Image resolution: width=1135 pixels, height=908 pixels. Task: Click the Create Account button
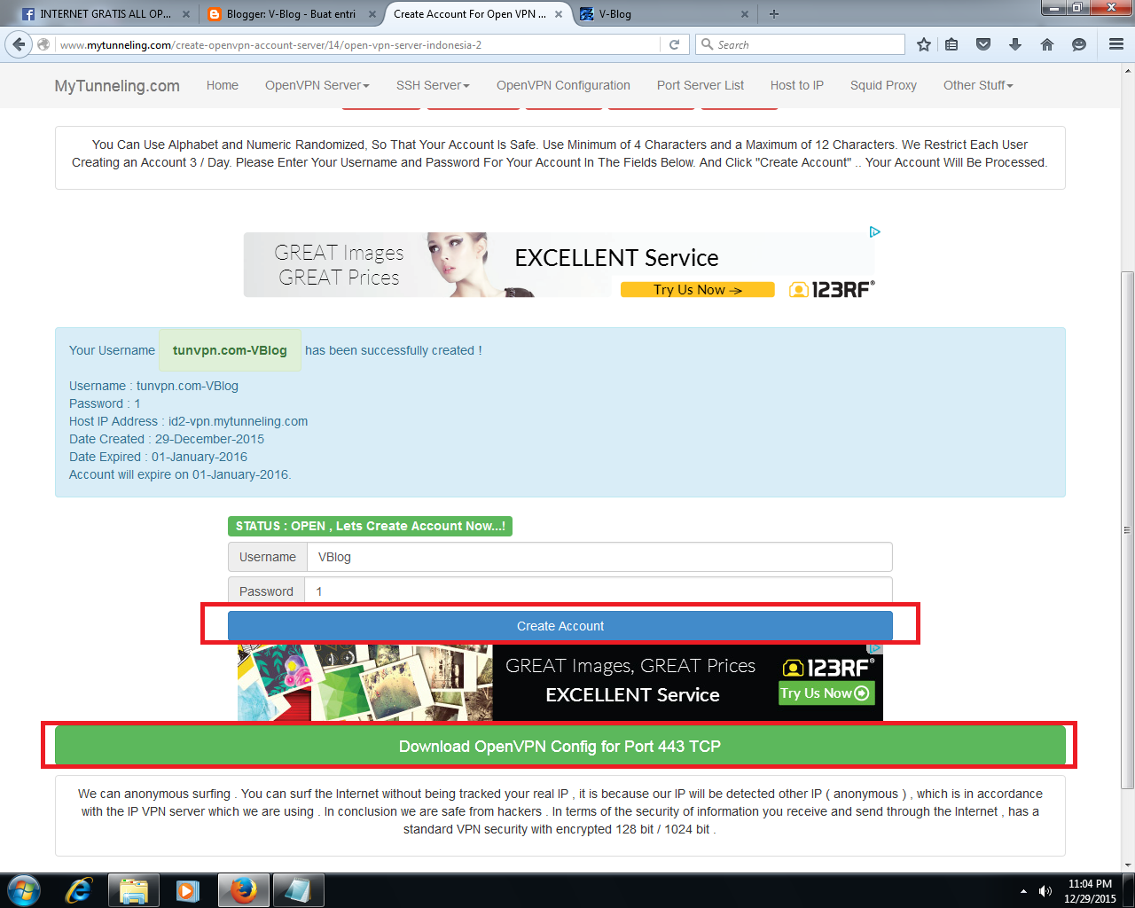[560, 626]
